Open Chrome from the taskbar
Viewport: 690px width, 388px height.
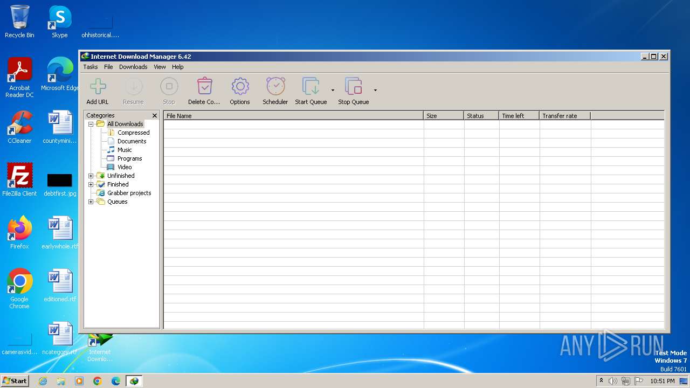(x=98, y=381)
